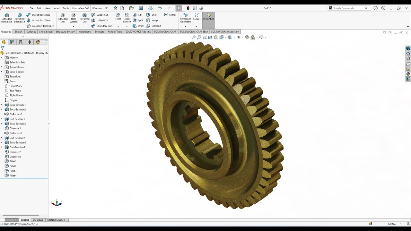Screen dimensions: 411x231
Task: Open Fillet dropdown arrow
Action: pos(118,26)
